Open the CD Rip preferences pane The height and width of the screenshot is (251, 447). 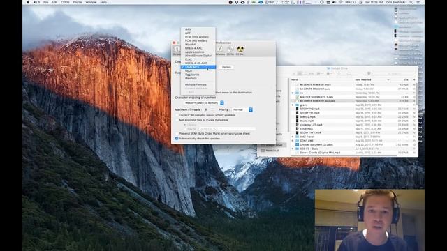coord(230,50)
